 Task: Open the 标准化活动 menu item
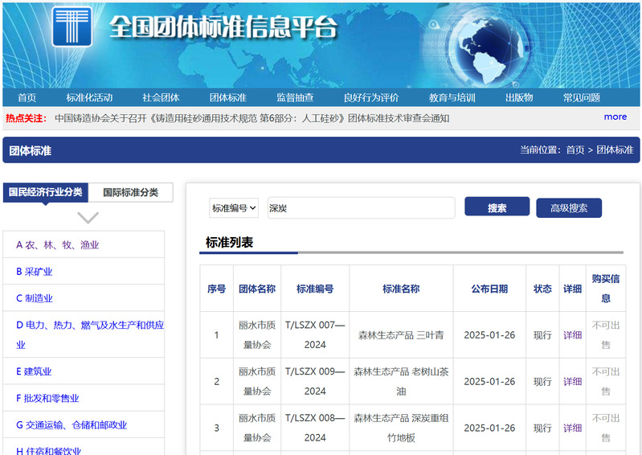click(x=89, y=97)
